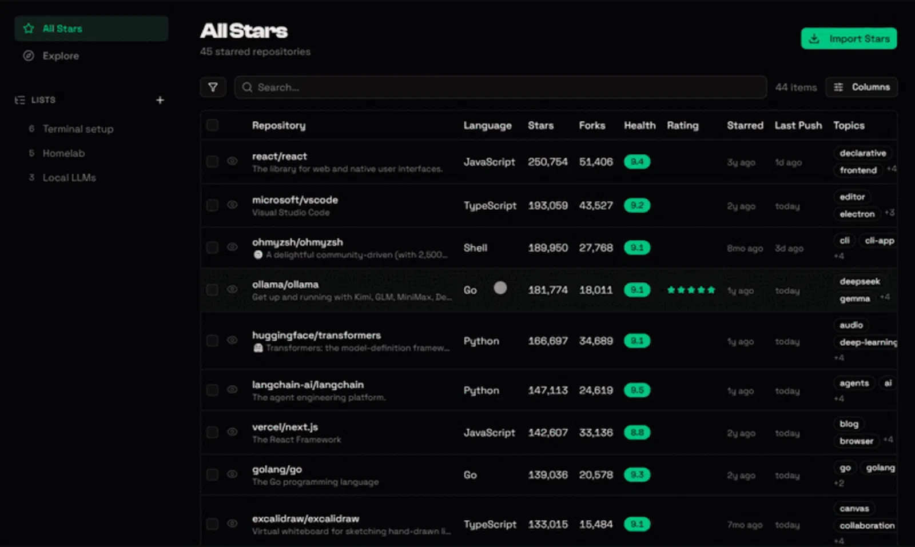The image size is (915, 547).
Task: Click the five-star rating on ollama/ollama
Action: pyautogui.click(x=691, y=290)
